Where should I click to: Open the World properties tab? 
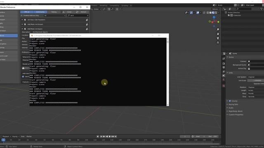tap(224, 80)
